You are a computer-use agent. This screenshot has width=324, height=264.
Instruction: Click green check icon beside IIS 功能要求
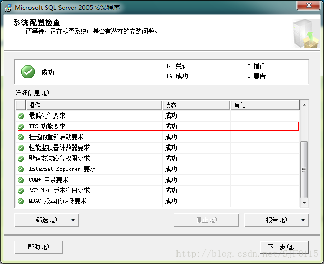(x=21, y=127)
